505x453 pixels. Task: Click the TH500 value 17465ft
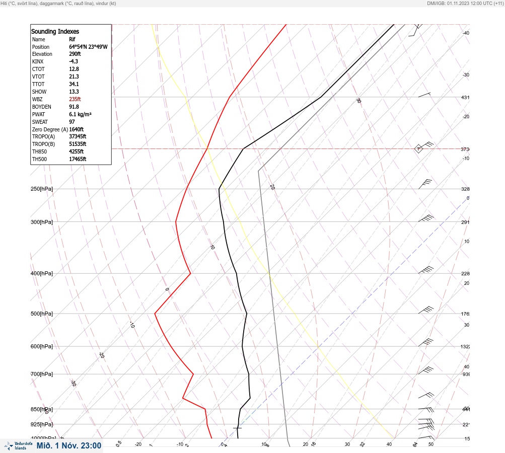(78, 159)
